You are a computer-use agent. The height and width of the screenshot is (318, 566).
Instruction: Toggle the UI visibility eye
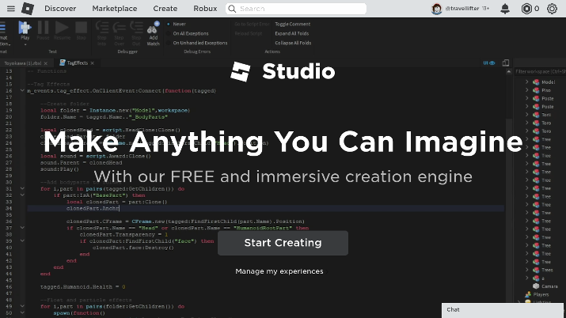(488, 62)
